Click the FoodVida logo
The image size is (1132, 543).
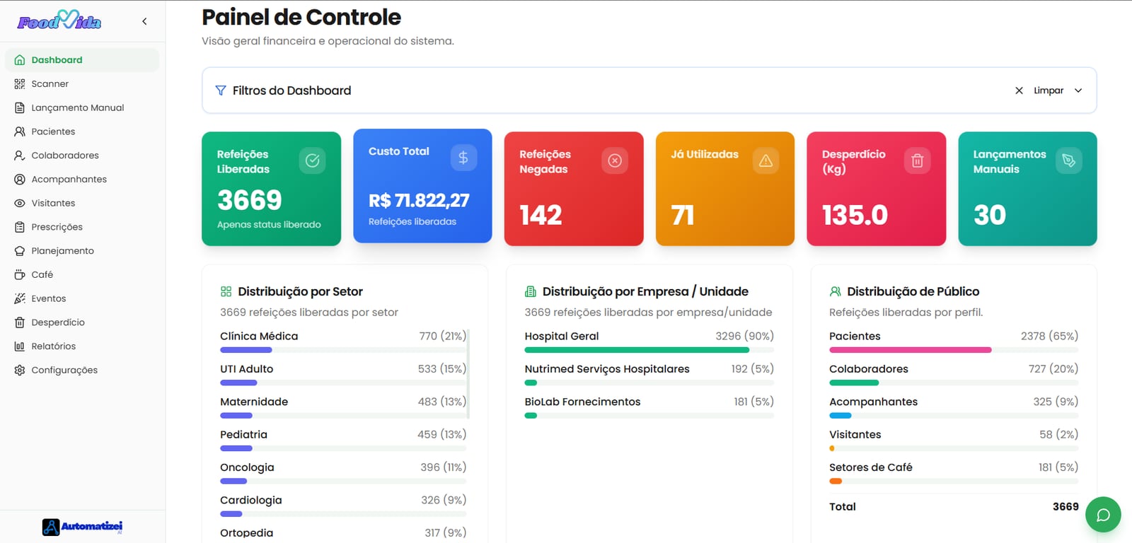pos(59,21)
